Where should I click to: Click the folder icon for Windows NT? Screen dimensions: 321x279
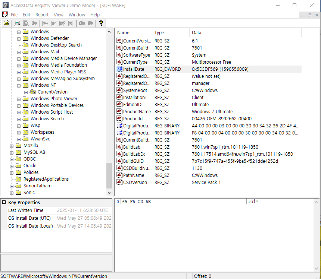click(x=26, y=85)
